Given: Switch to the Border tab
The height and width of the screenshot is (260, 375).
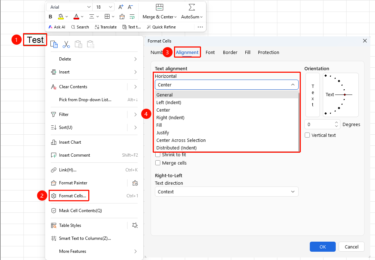Looking at the screenshot, I should click(230, 52).
